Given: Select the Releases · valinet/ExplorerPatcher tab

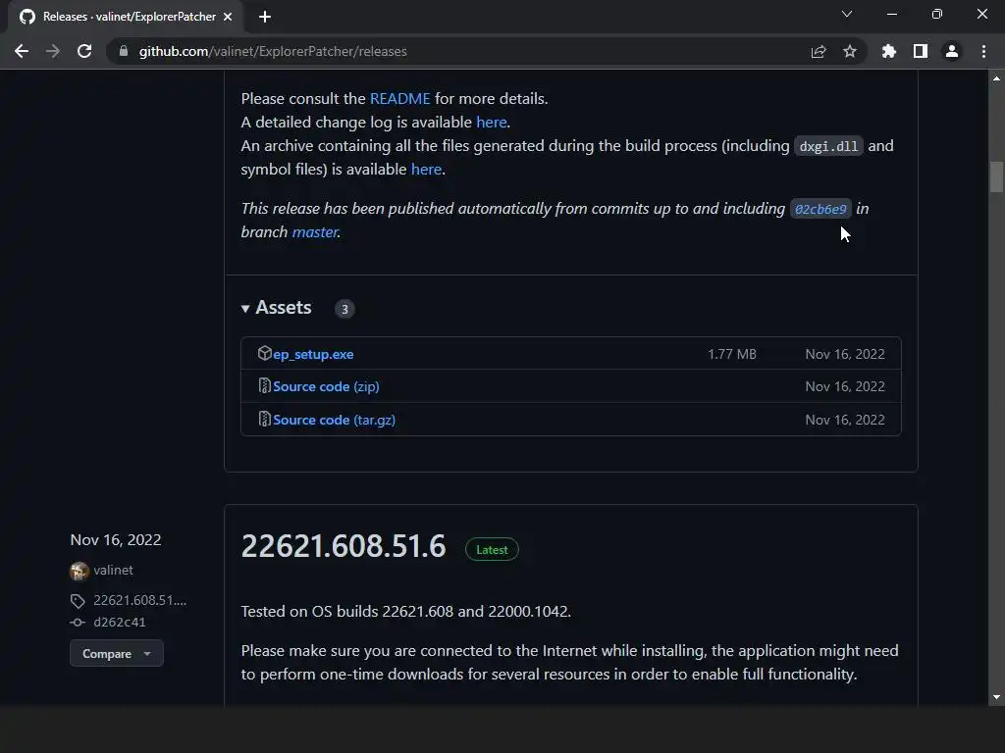Looking at the screenshot, I should (x=126, y=17).
